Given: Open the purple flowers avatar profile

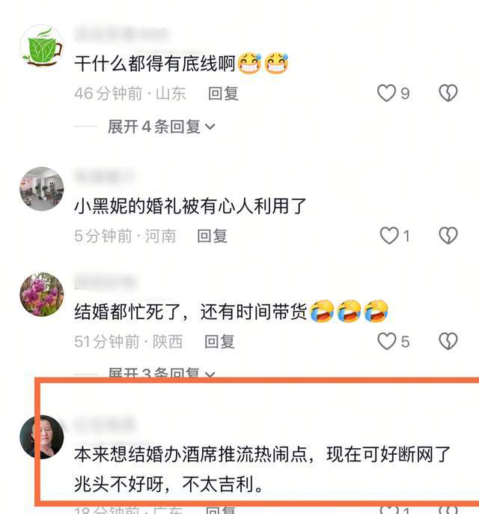Looking at the screenshot, I should click(x=42, y=294).
